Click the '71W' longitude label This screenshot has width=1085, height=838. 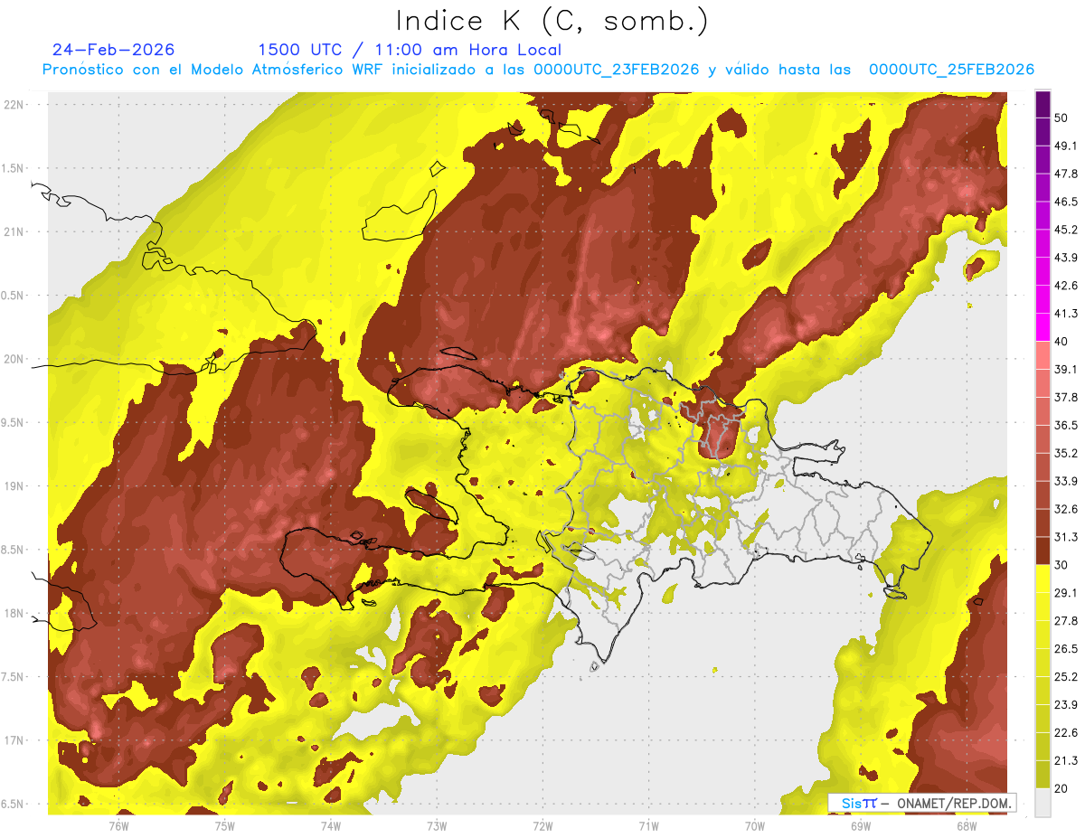[x=648, y=826]
